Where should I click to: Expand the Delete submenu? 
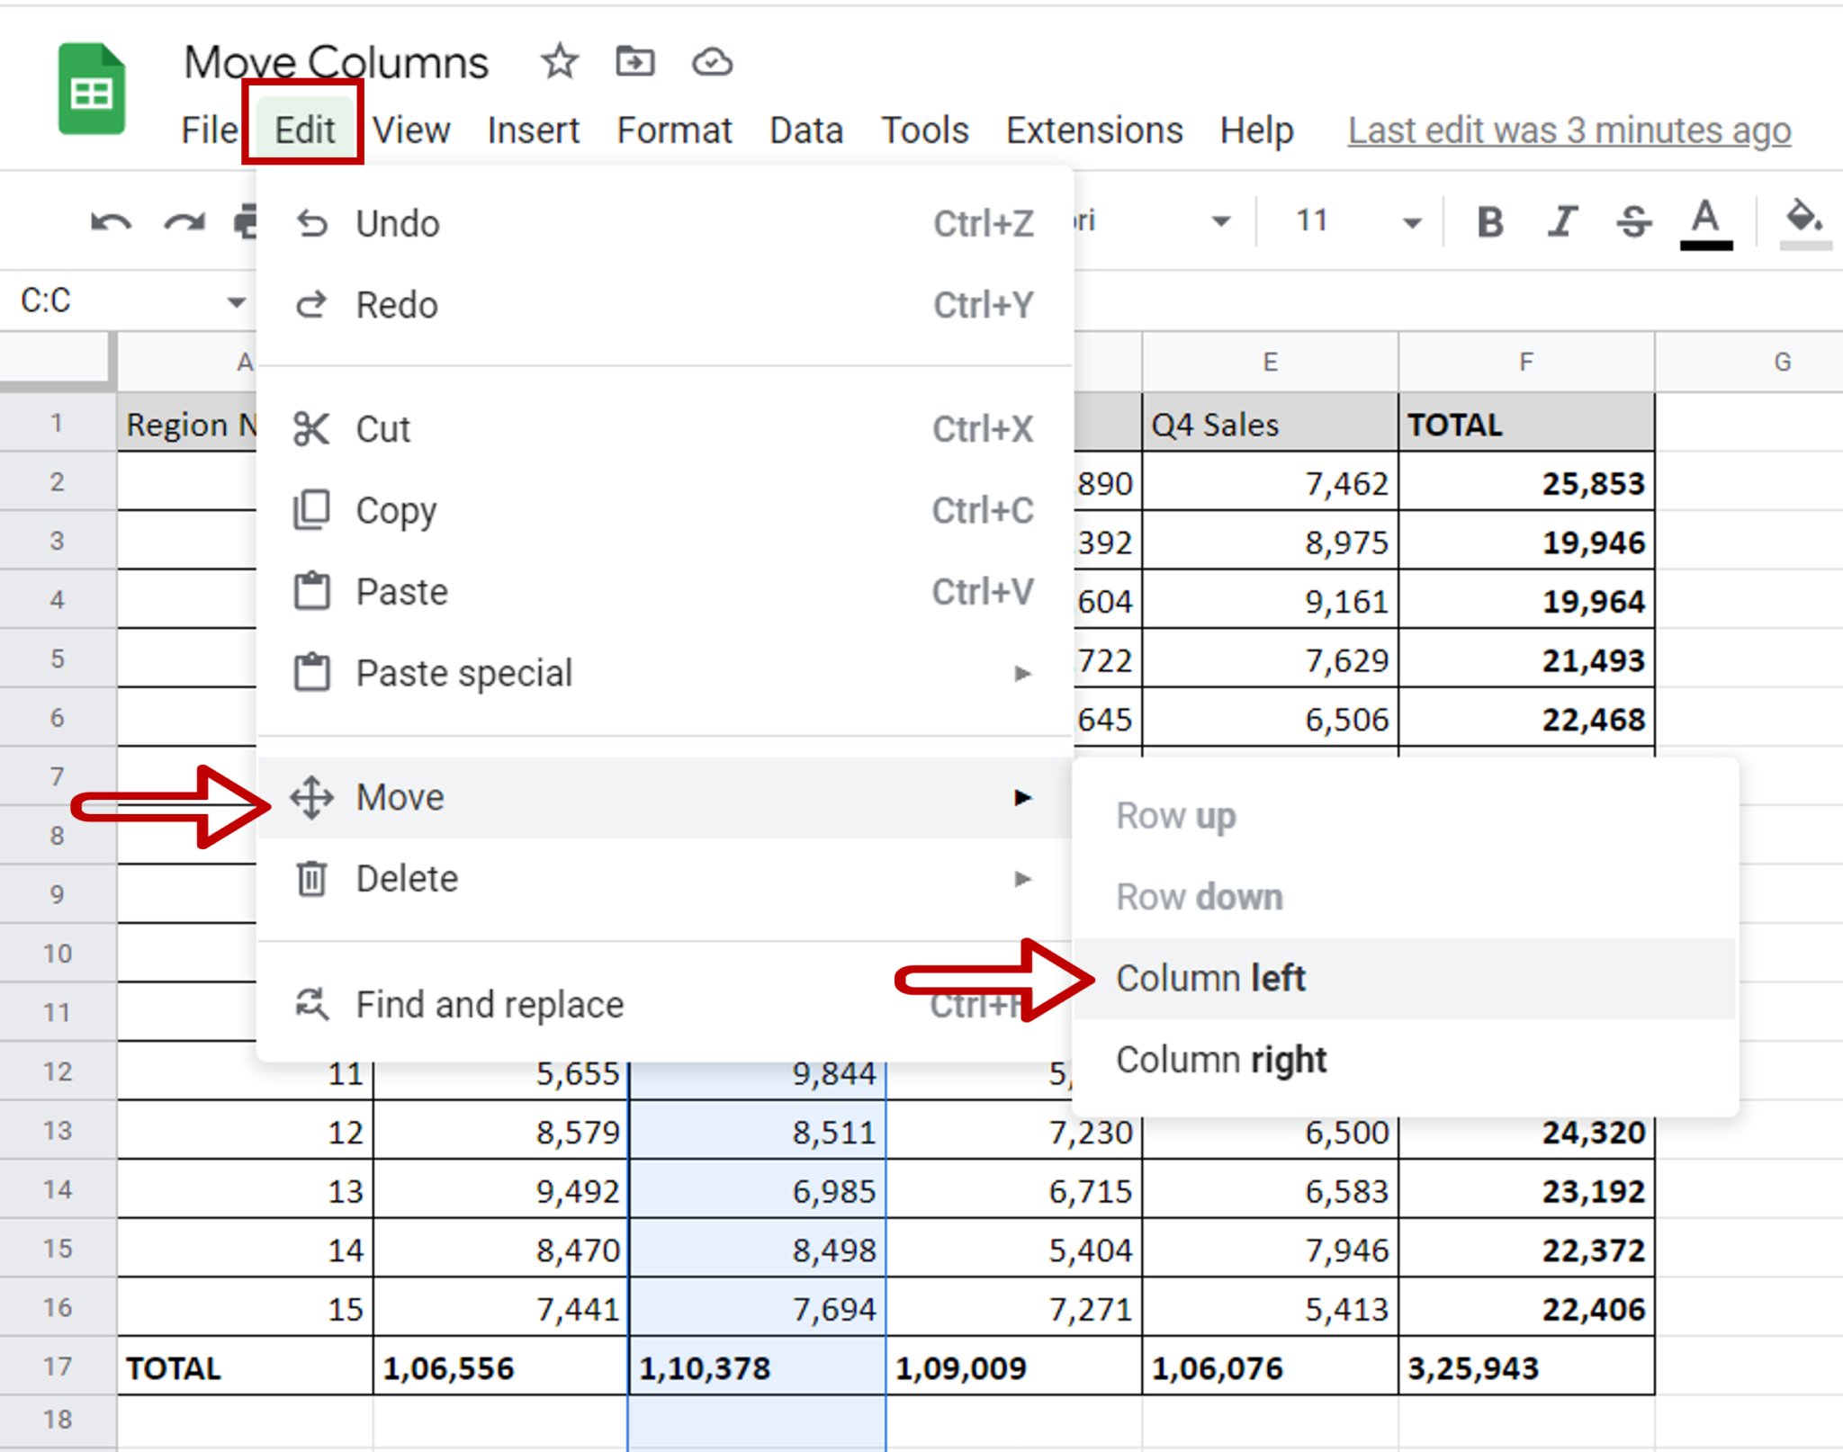click(665, 878)
